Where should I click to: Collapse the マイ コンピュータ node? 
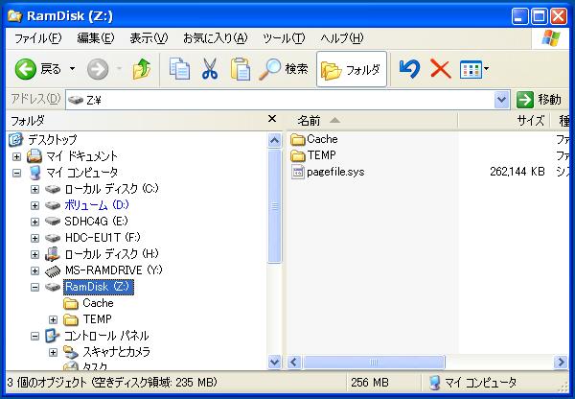tap(16, 173)
